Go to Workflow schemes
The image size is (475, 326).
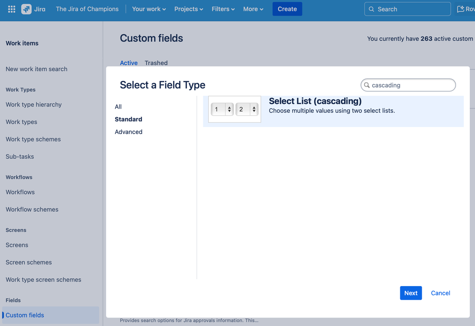pyautogui.click(x=32, y=209)
